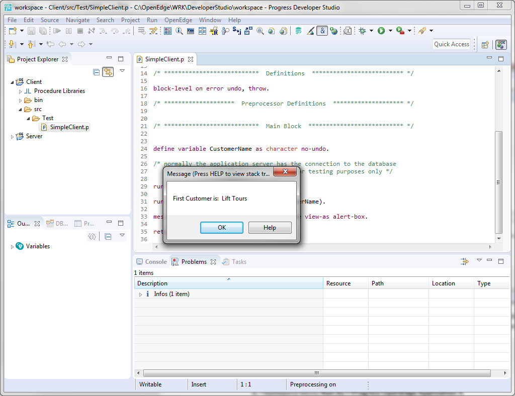Screen dimensions: 515x396
Task: Click the New wizard toolbar icon
Action: (x=13, y=31)
